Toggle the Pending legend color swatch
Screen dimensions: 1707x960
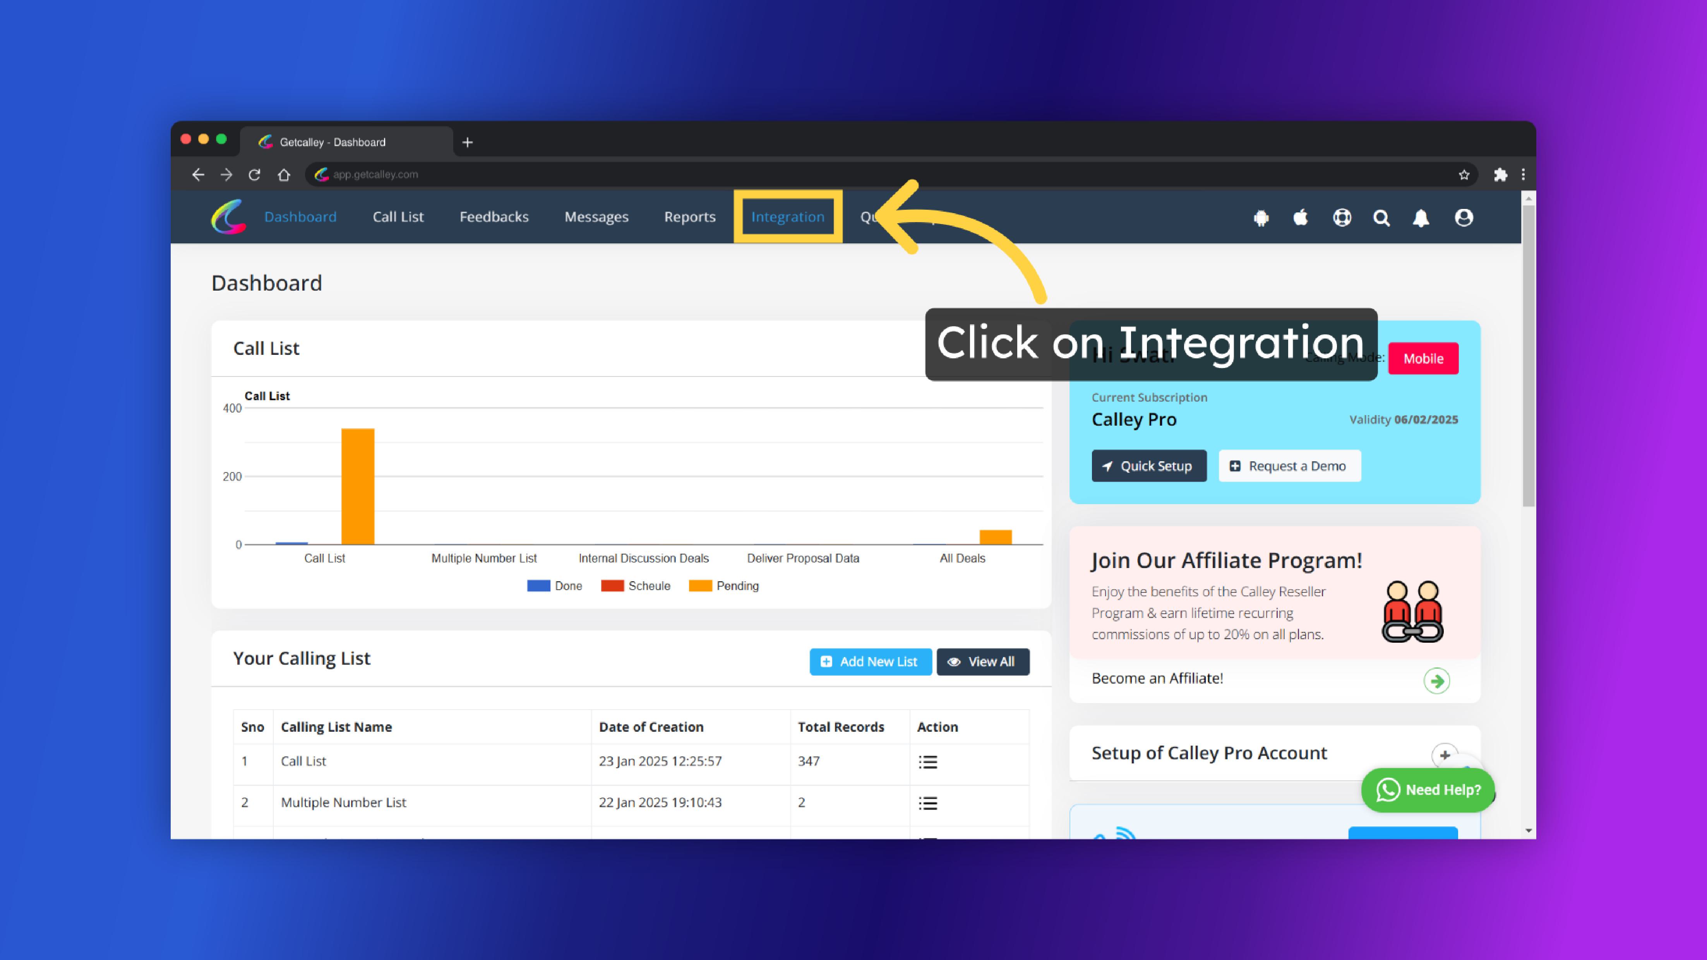pyautogui.click(x=701, y=586)
